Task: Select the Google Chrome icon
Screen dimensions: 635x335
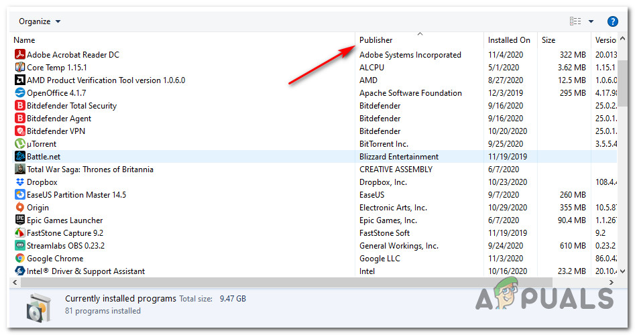Action: pos(19,259)
